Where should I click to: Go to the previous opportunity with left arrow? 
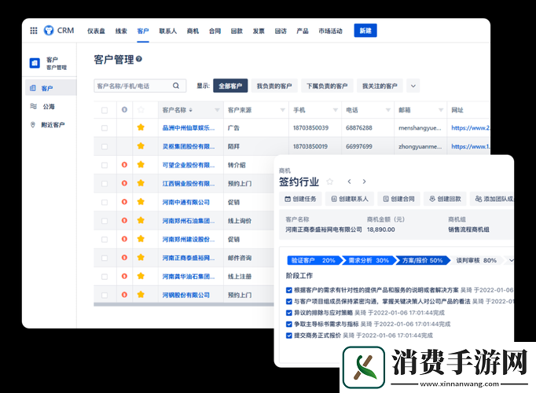(349, 182)
